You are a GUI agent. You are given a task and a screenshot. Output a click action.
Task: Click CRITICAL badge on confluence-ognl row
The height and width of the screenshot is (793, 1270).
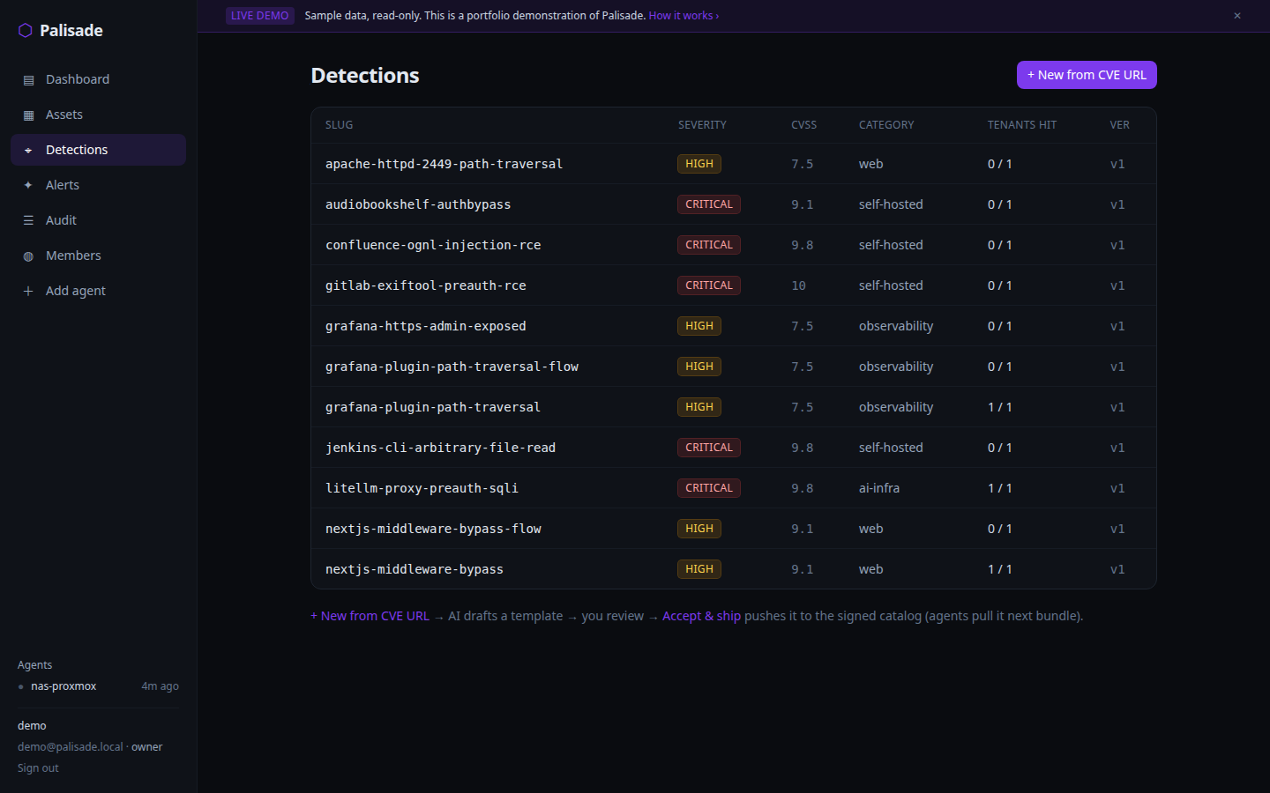pyautogui.click(x=709, y=245)
